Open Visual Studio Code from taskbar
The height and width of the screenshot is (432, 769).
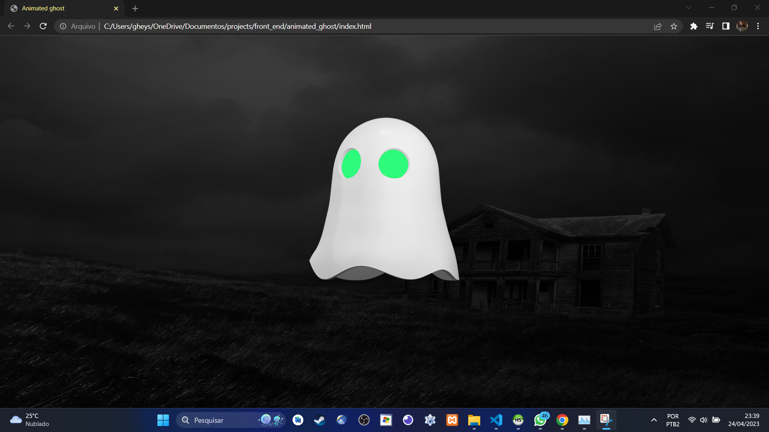(x=496, y=420)
